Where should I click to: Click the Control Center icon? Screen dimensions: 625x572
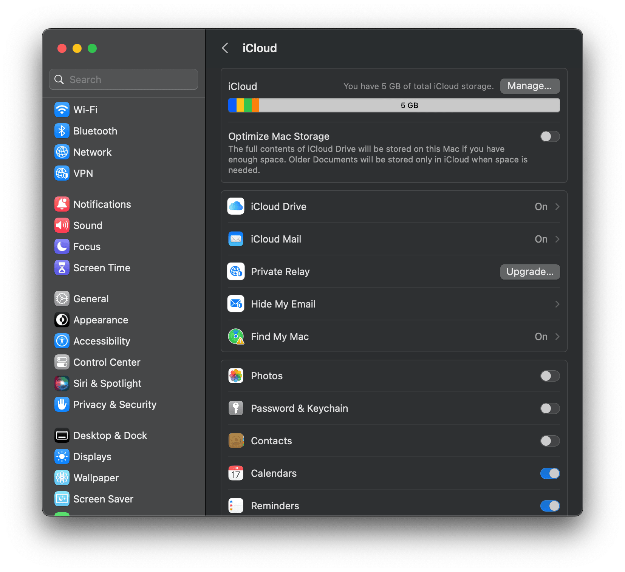62,362
